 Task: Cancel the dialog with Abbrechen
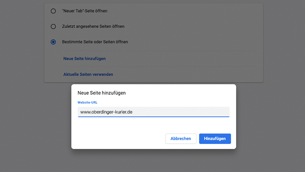pyautogui.click(x=181, y=139)
